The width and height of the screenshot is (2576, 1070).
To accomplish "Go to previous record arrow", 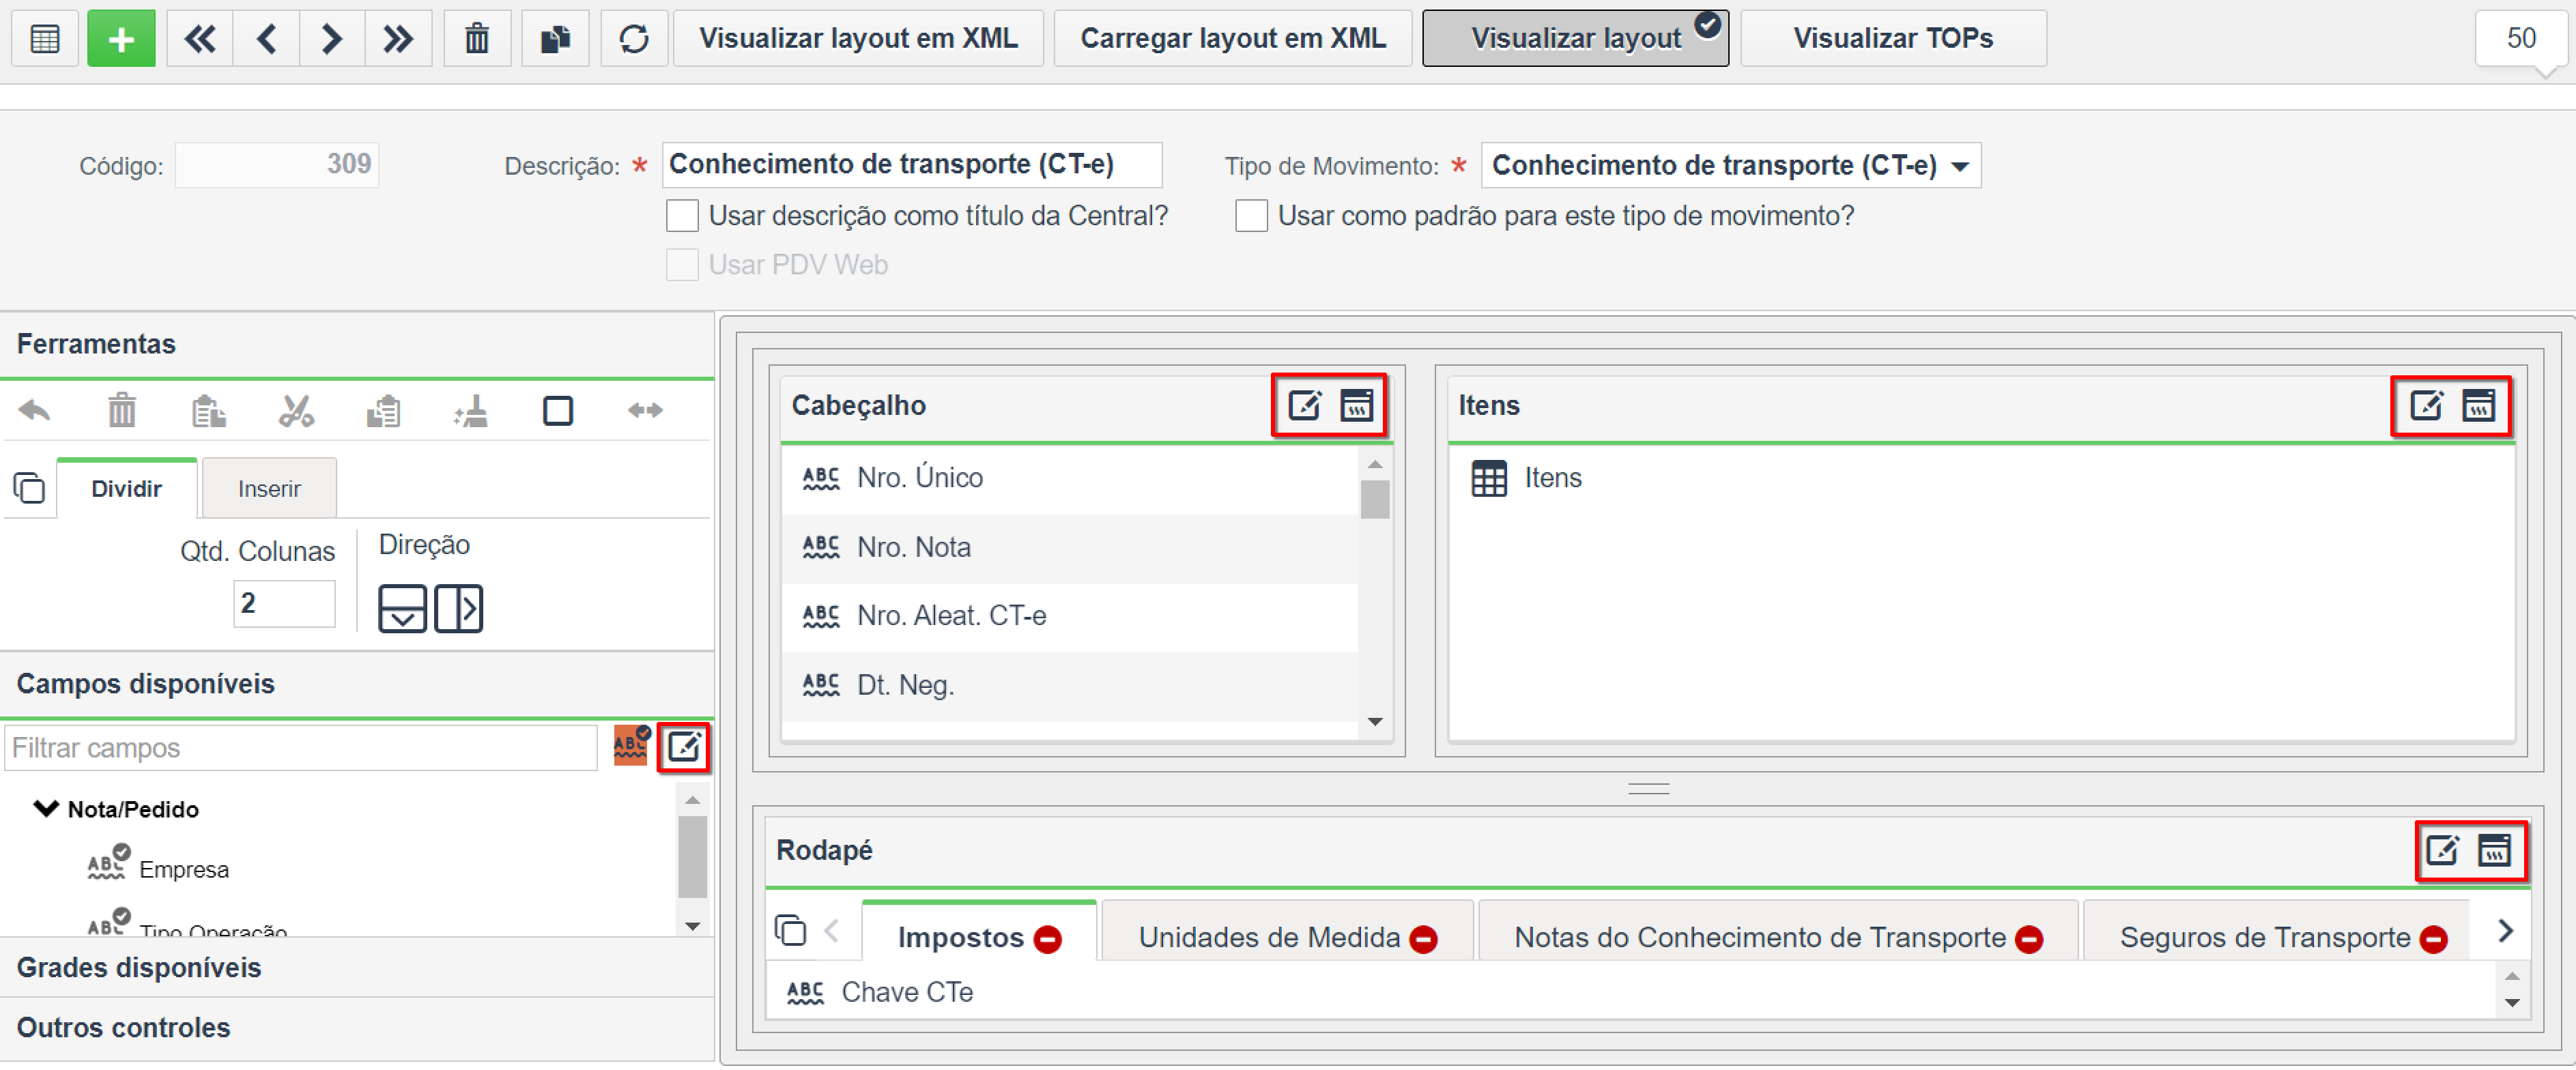I will [266, 39].
